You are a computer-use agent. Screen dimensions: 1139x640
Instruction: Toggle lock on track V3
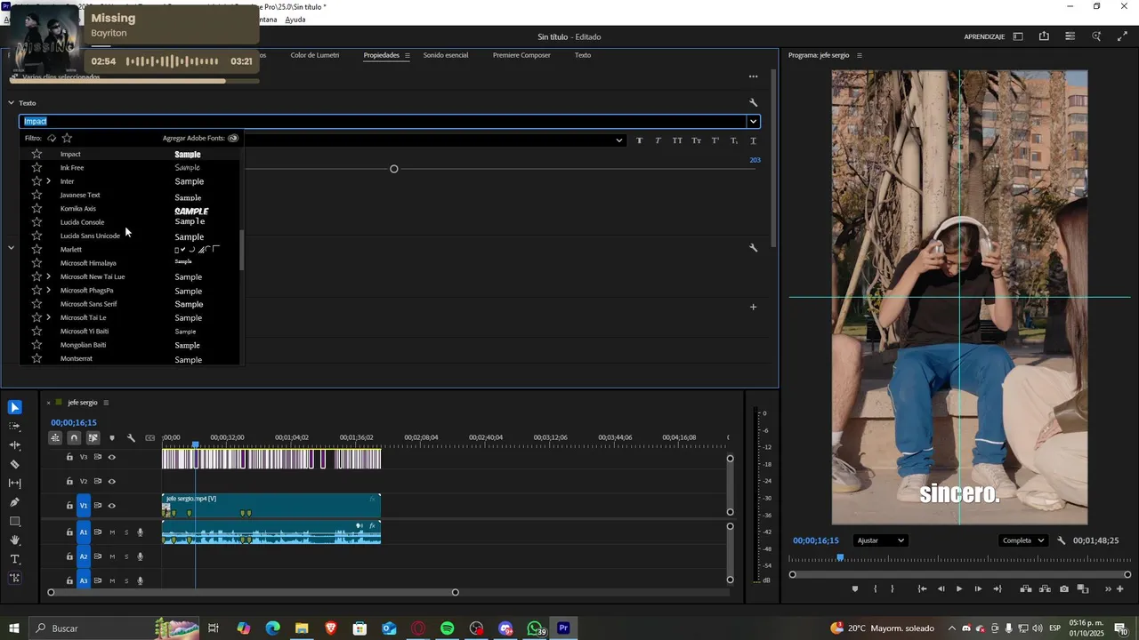69,457
